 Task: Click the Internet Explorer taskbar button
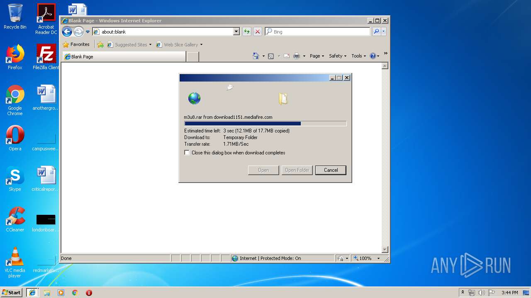(x=32, y=292)
